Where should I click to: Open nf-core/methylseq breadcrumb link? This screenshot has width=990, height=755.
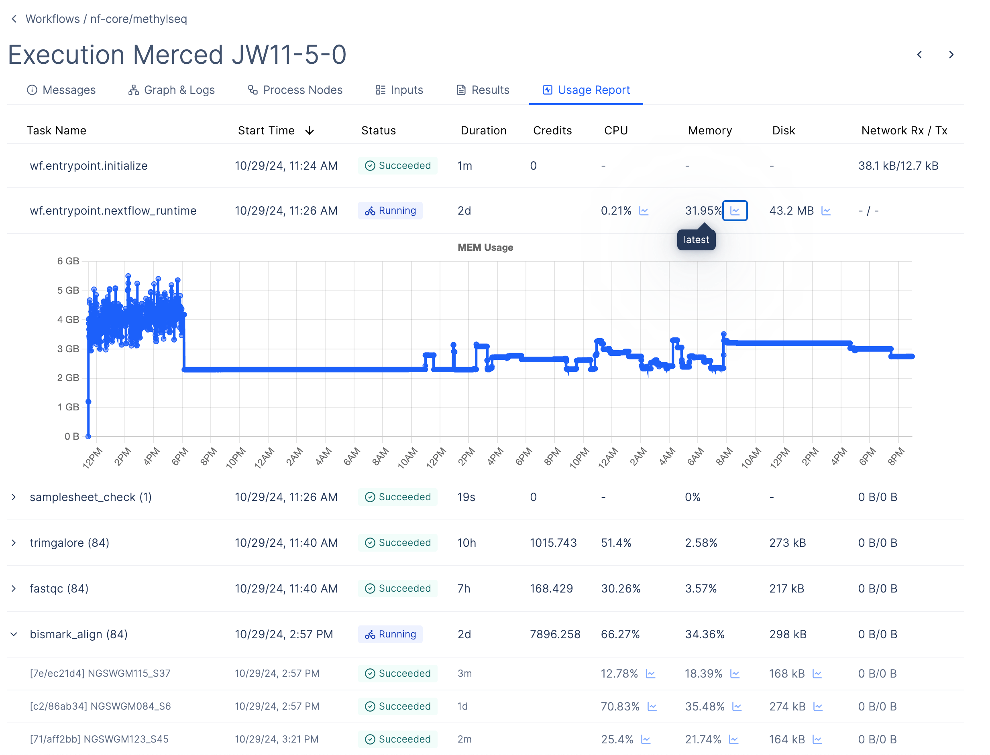tap(139, 19)
